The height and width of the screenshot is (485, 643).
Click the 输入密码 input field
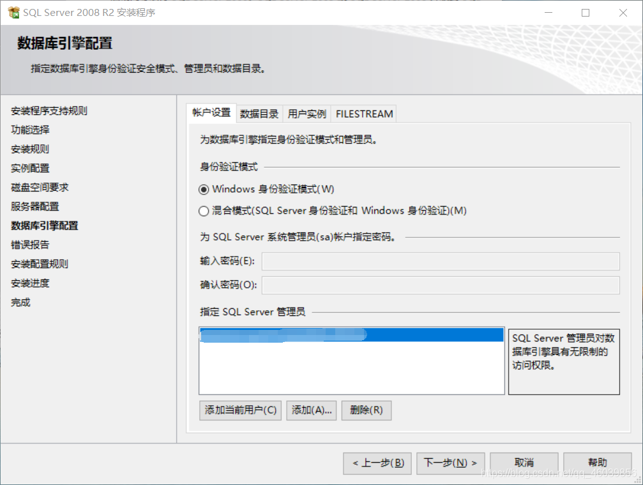click(x=441, y=262)
